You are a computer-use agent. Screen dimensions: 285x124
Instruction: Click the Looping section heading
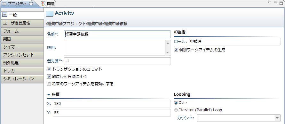(182, 94)
